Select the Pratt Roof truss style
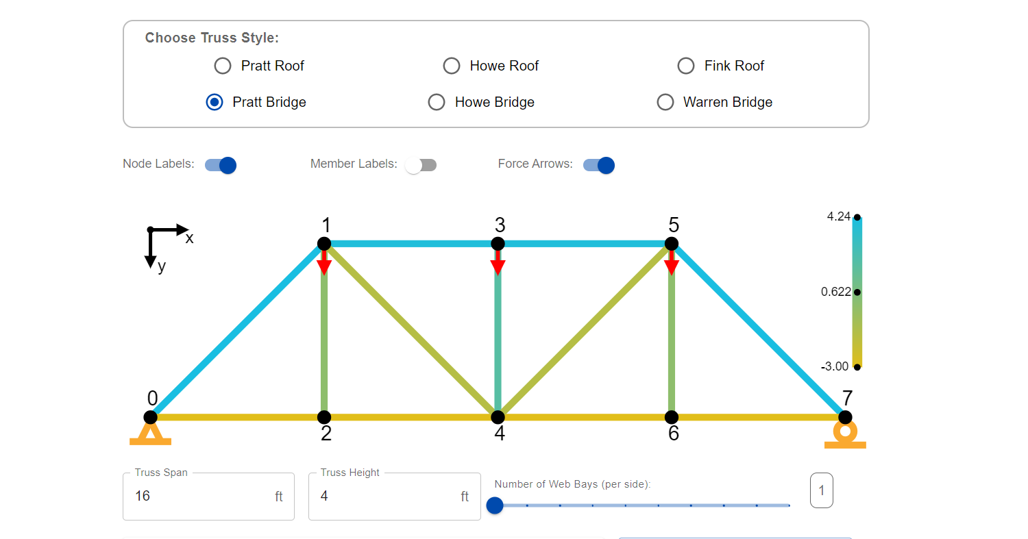The height and width of the screenshot is (539, 1028). (223, 66)
